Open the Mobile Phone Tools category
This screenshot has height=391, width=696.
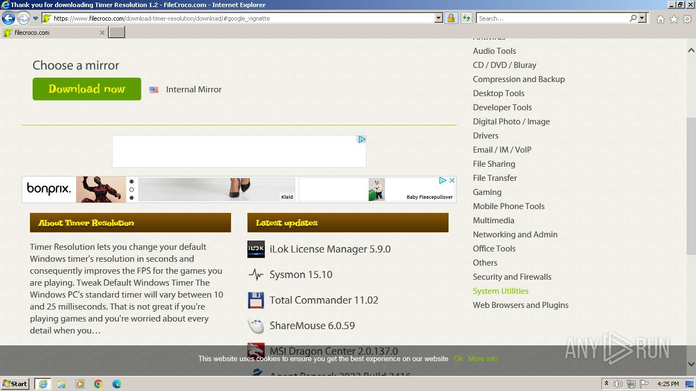click(x=508, y=206)
